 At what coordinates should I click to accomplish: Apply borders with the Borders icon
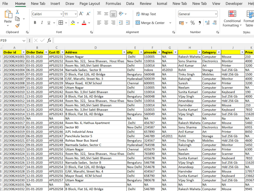pyautogui.click(x=61, y=23)
